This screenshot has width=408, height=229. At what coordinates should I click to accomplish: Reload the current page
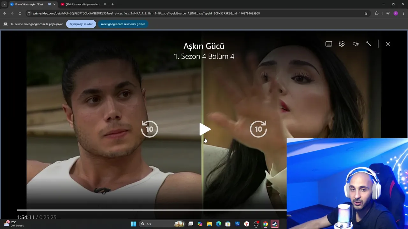click(20, 13)
